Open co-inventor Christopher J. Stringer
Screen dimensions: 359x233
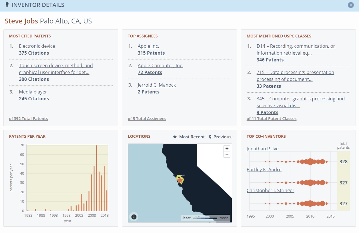pyautogui.click(x=270, y=190)
